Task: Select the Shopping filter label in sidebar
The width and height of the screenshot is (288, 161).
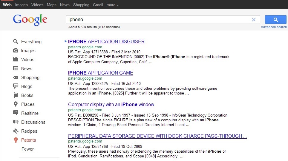Action: (30, 78)
